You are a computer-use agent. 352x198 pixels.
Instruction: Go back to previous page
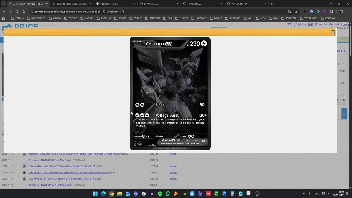(x=4, y=12)
